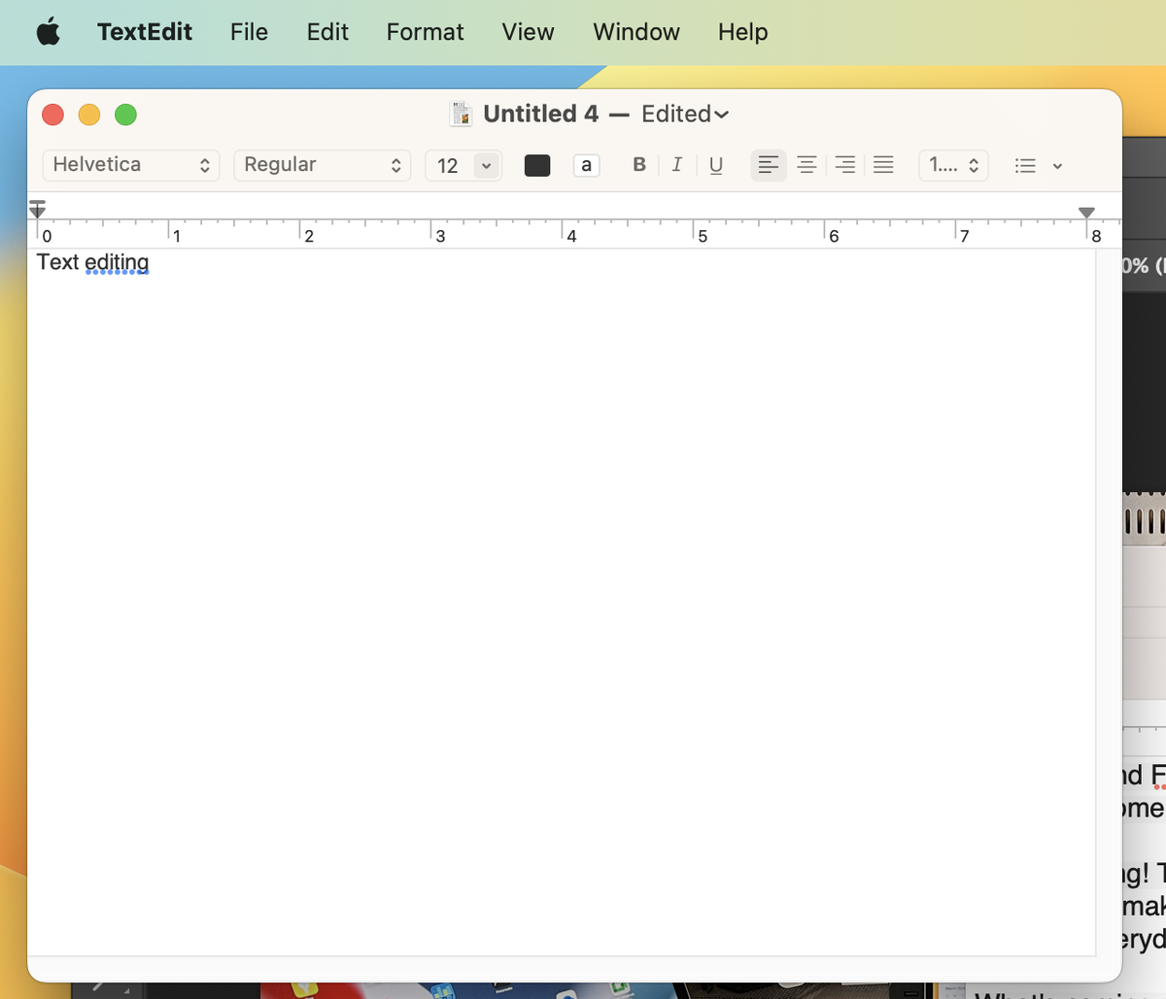1166x999 pixels.
Task: Open the line spacing selector
Action: 952,165
